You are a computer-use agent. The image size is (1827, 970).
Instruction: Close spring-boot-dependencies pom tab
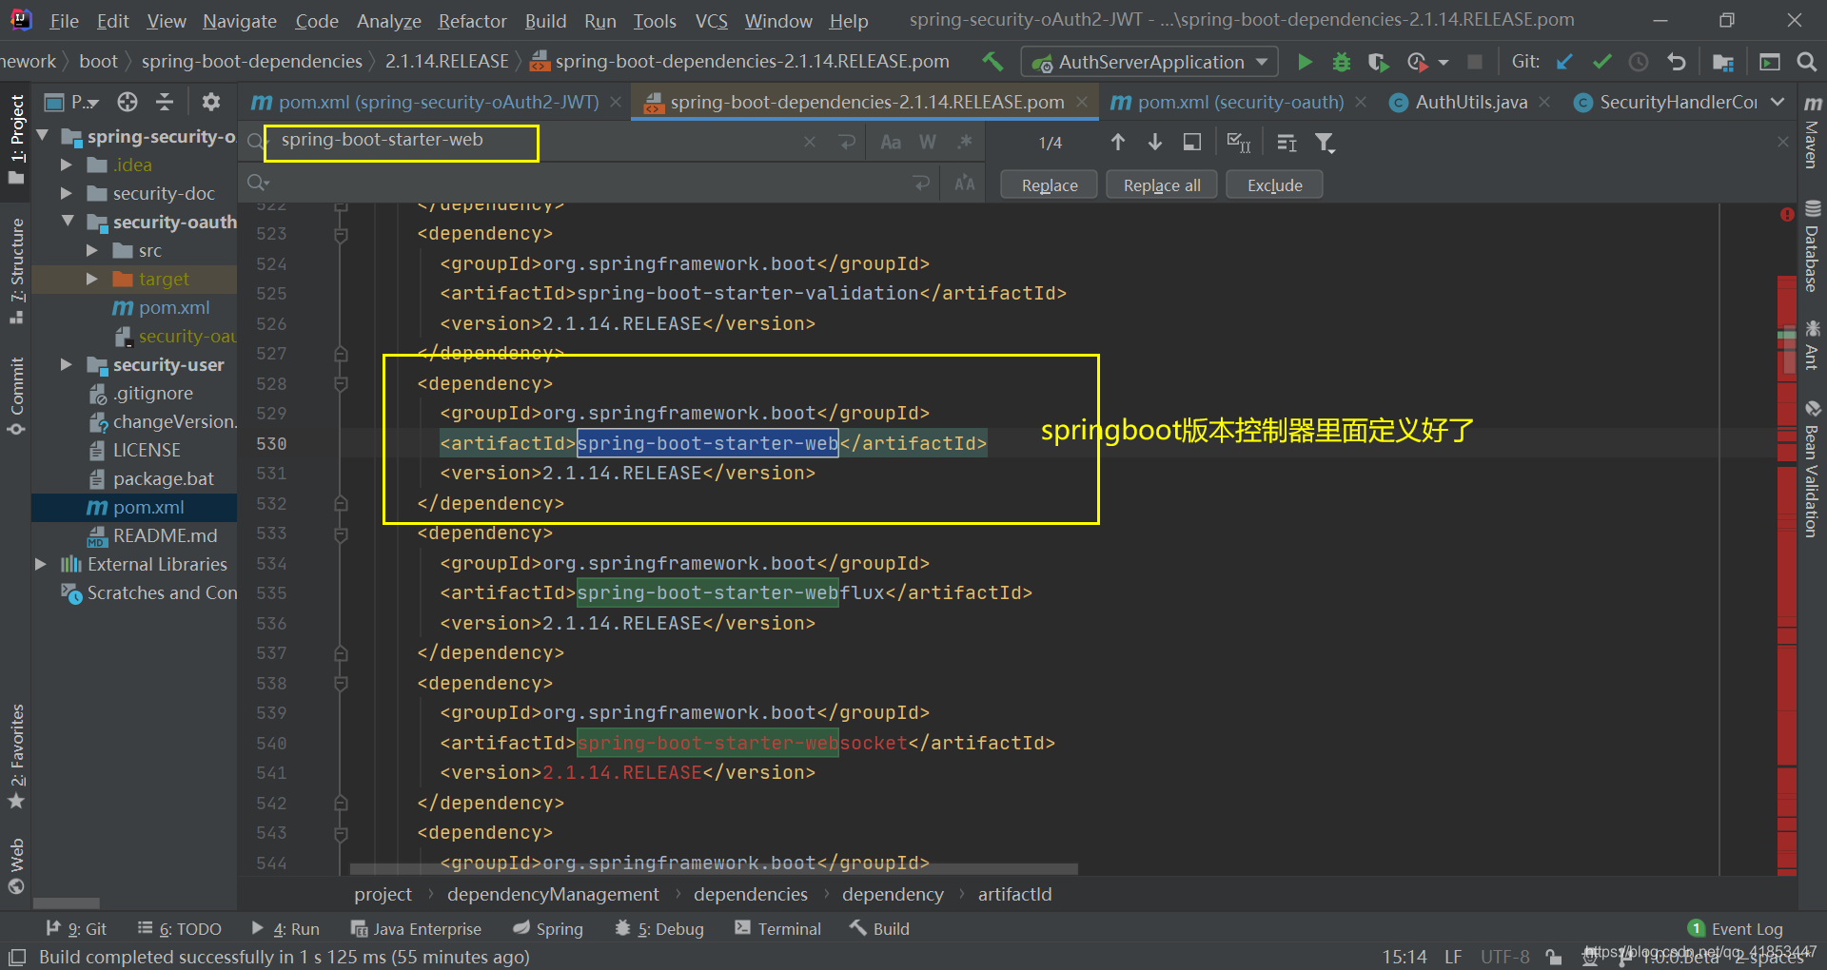coord(1082,102)
